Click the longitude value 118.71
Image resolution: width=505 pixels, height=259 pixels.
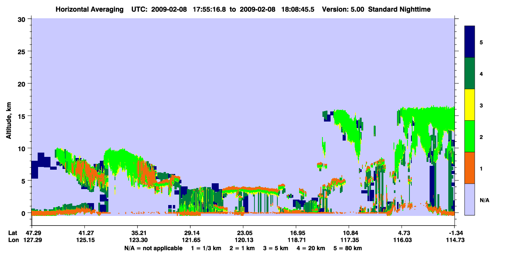[x=296, y=240]
